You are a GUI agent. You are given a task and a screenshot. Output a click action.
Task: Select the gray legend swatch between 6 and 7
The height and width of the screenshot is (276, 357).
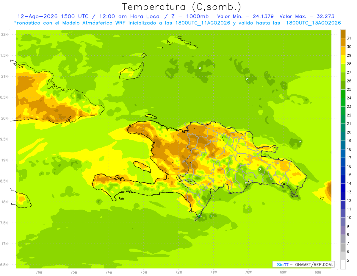[x=343, y=247]
